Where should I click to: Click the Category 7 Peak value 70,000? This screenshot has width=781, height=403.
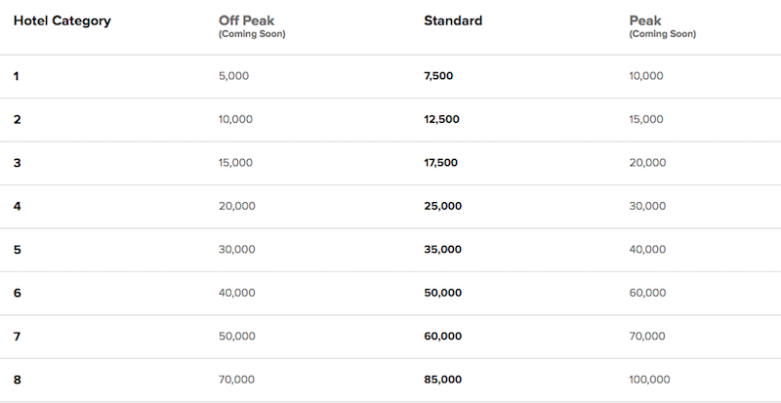click(648, 336)
